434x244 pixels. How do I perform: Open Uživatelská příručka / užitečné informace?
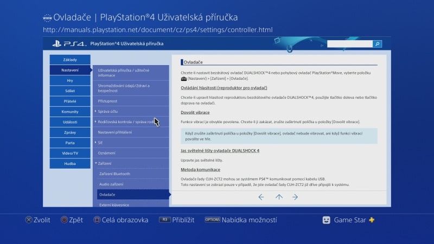[x=131, y=73]
